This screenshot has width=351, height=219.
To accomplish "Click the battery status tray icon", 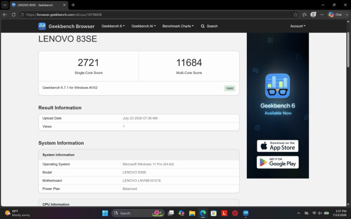I will pyautogui.click(x=326, y=213).
